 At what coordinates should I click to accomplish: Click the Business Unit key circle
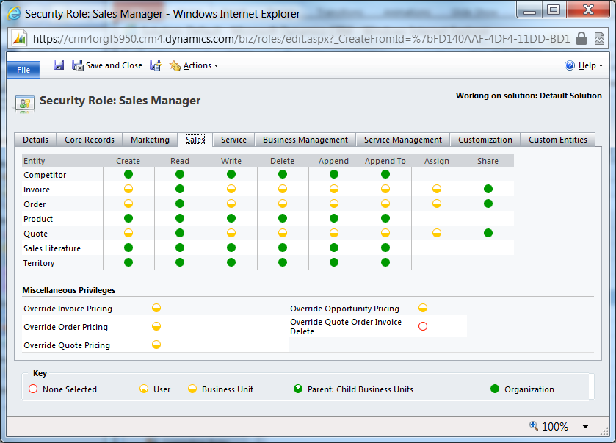click(192, 389)
